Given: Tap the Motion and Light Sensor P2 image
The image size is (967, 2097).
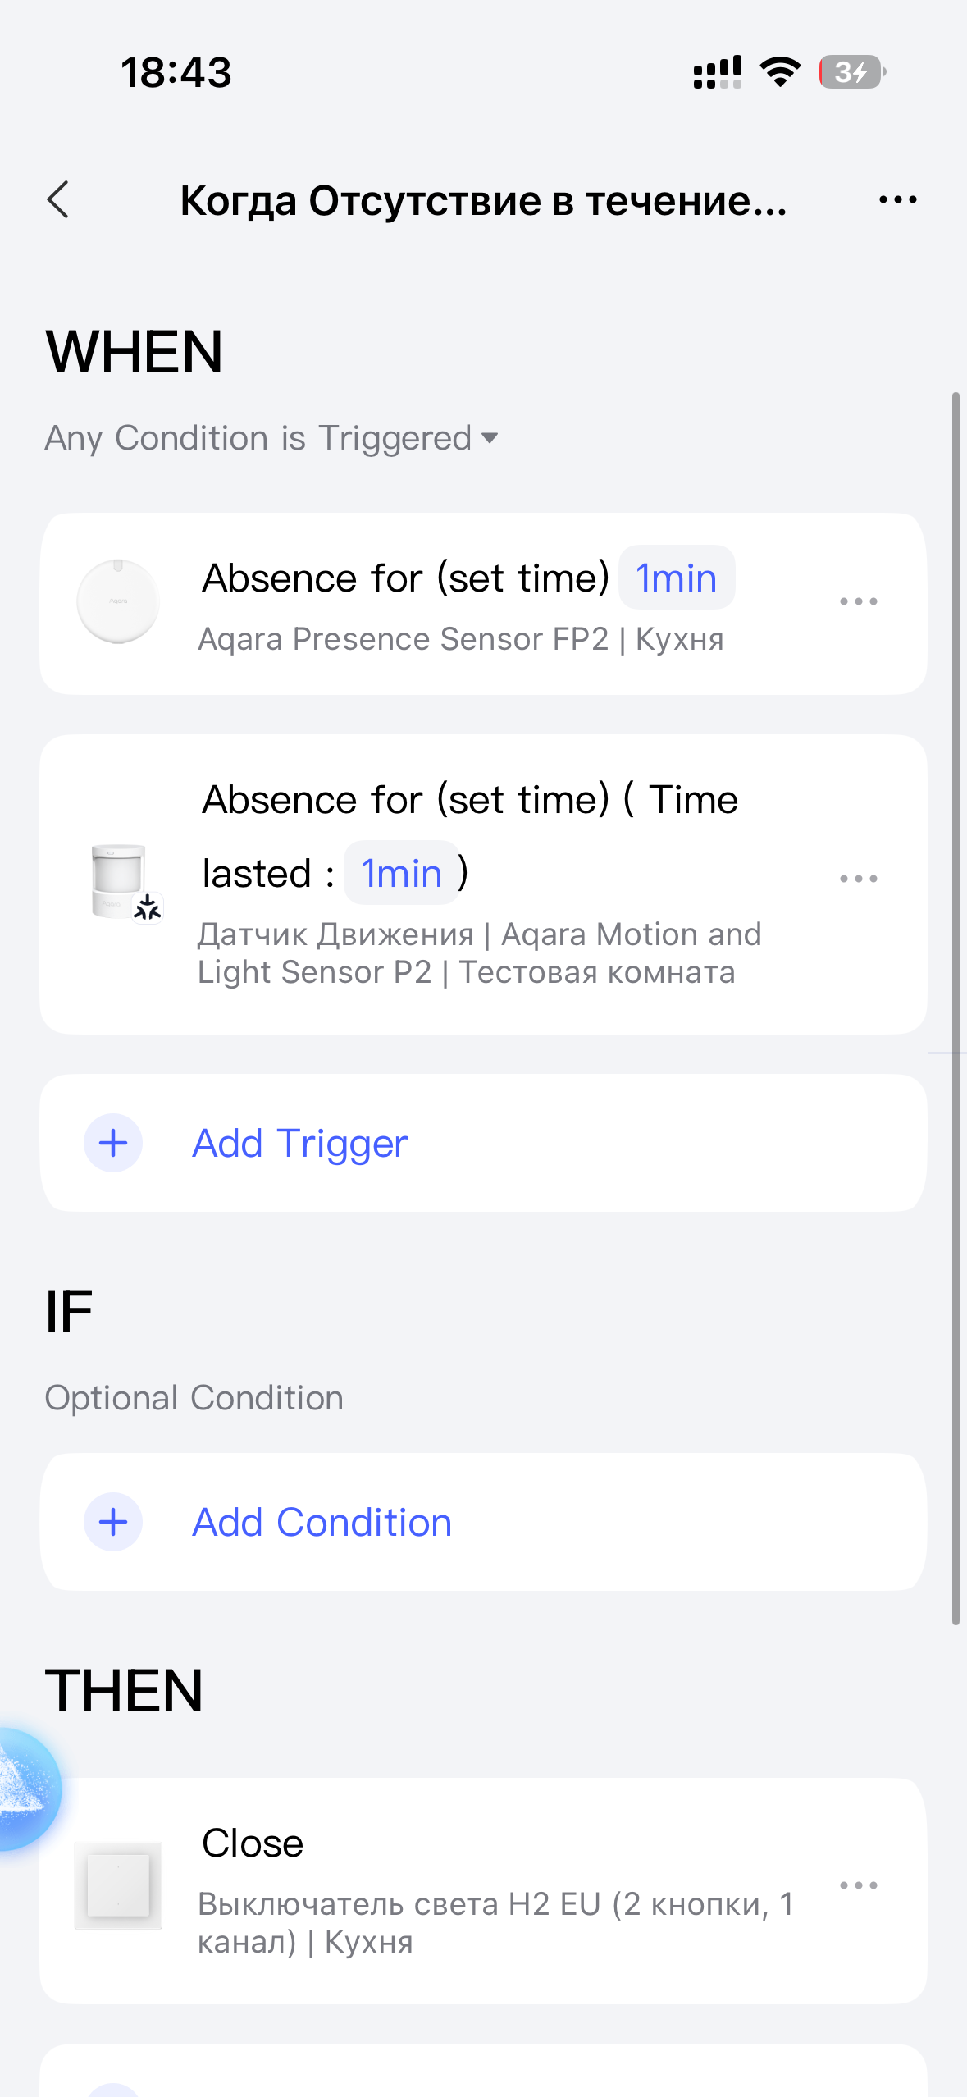Looking at the screenshot, I should click(120, 879).
